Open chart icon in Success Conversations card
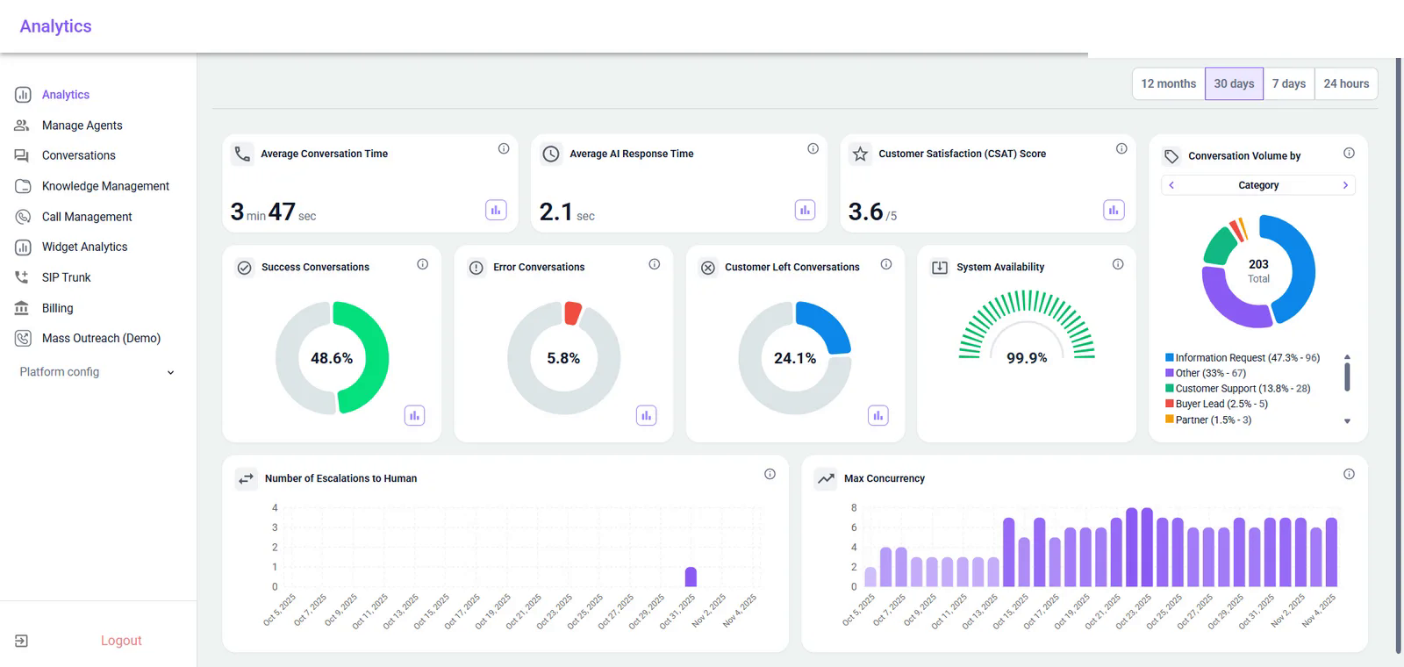 [x=415, y=415]
